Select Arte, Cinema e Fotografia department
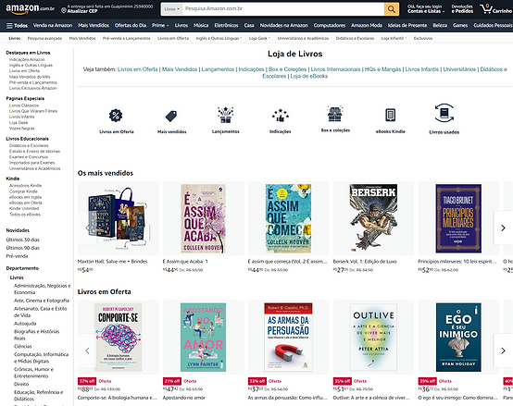The width and height of the screenshot is (513, 406). click(42, 301)
